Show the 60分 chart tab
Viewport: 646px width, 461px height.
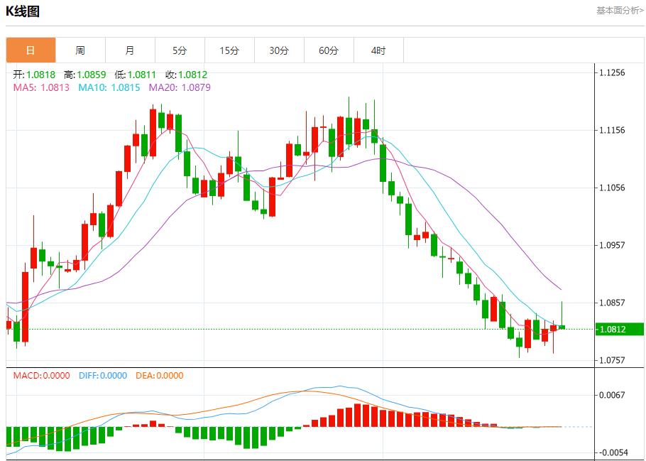pos(329,50)
